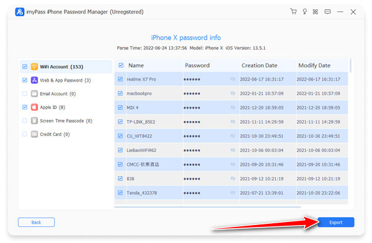Check the Email Account checkbox
The width and height of the screenshot is (372, 243).
point(25,93)
